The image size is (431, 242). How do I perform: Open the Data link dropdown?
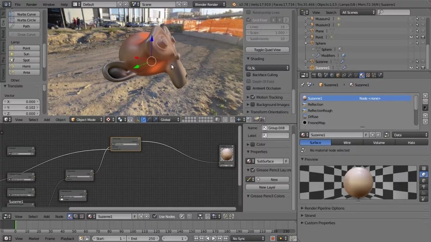point(410,135)
